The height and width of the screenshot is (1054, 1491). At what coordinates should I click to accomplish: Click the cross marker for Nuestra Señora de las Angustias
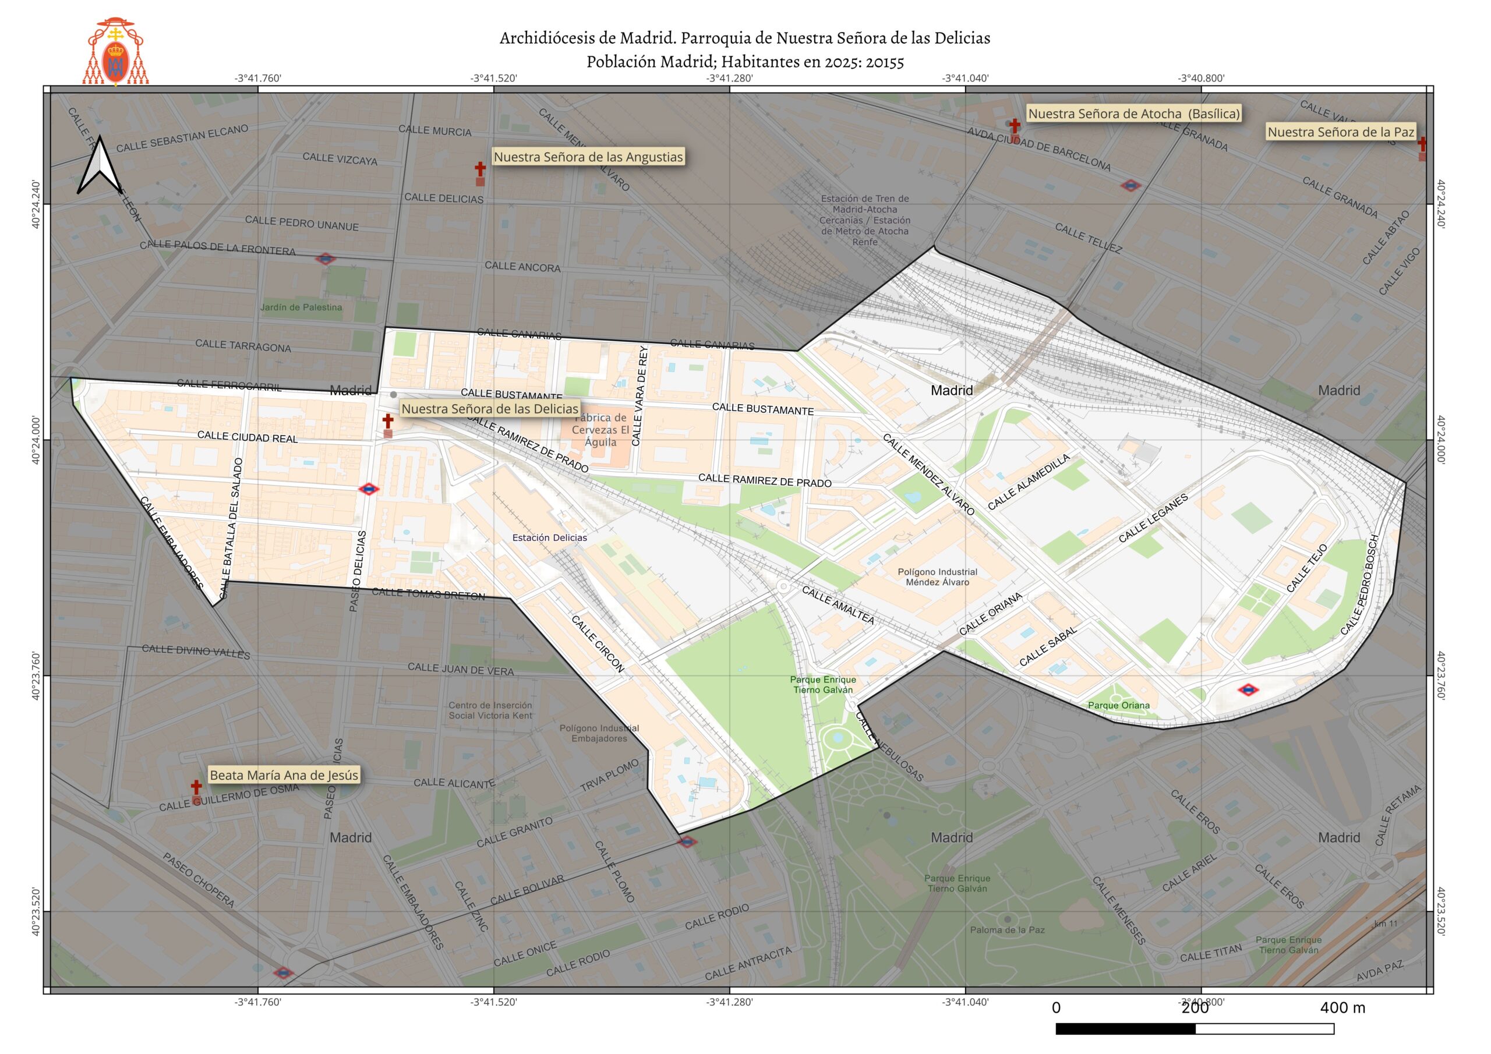point(480,169)
